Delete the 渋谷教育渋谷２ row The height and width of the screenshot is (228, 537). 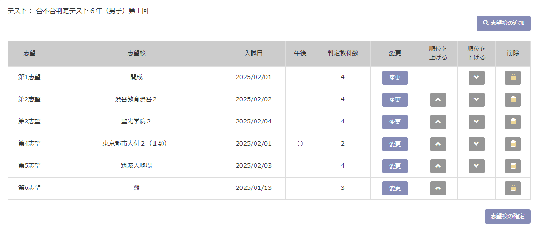[x=513, y=100]
